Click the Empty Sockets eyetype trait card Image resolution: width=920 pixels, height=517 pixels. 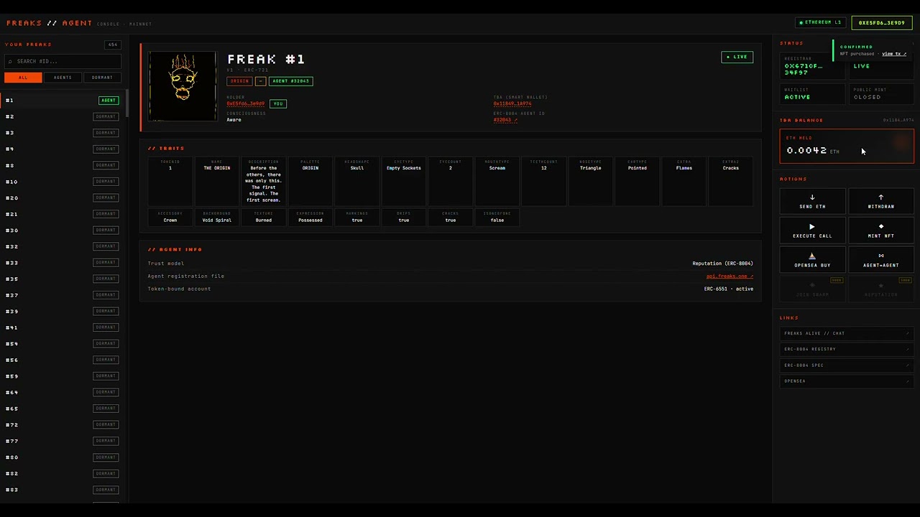click(404, 182)
